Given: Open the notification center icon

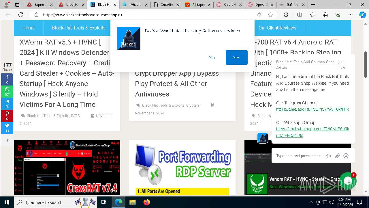Looking at the screenshot, I should (x=359, y=202).
